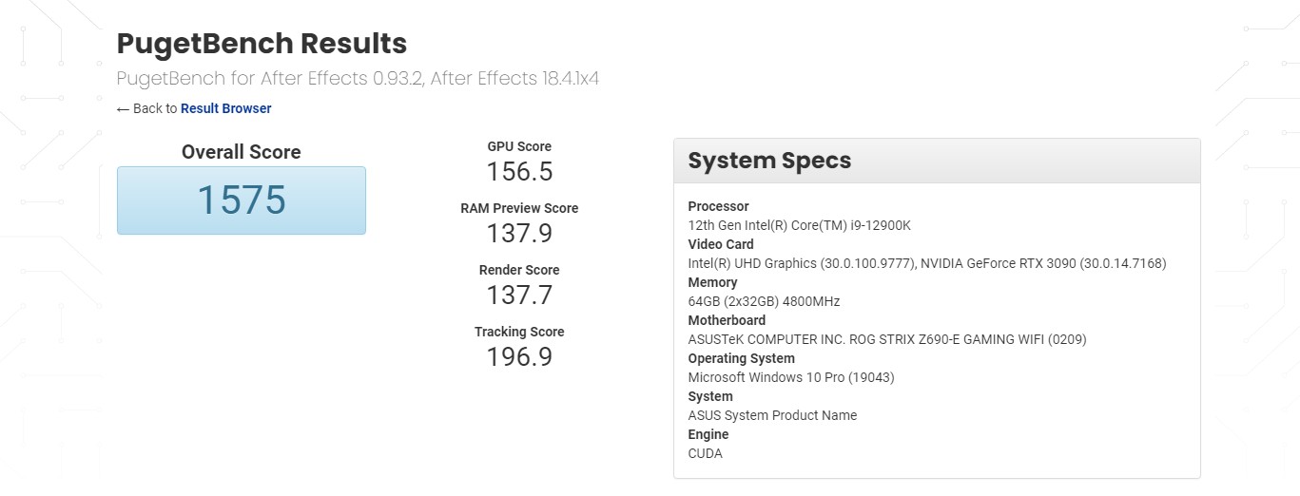This screenshot has height=496, width=1300.
Task: Select the GPU Score value 156.5
Action: coord(519,172)
